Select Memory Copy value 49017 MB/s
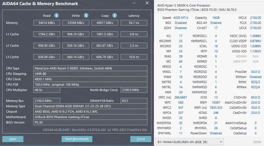 (105, 23)
